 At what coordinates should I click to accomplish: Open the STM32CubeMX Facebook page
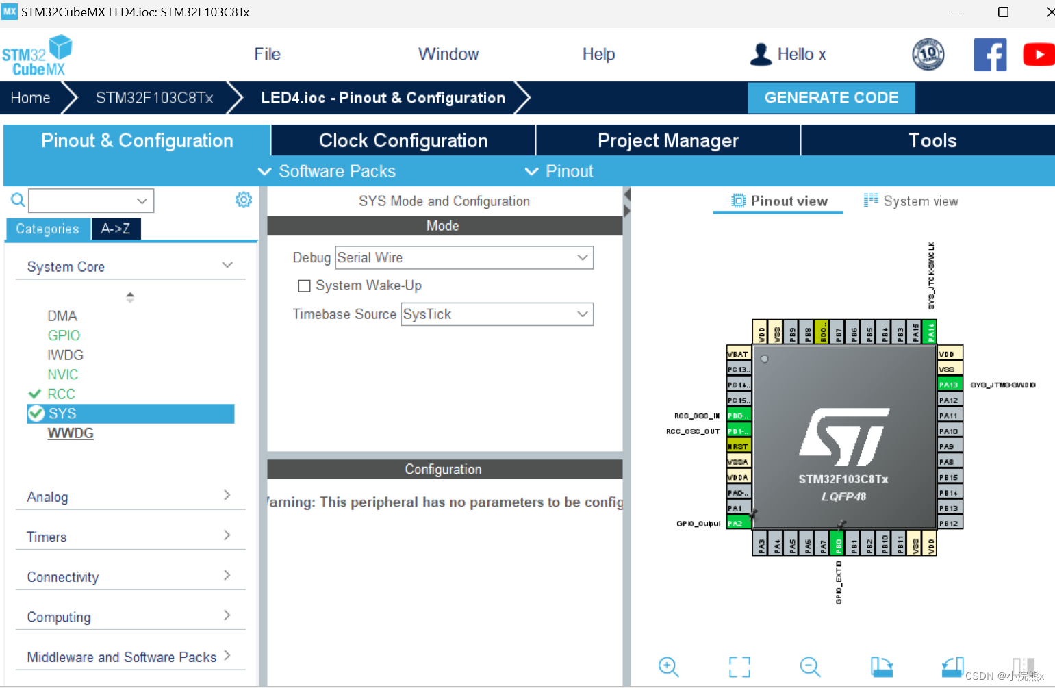[990, 54]
